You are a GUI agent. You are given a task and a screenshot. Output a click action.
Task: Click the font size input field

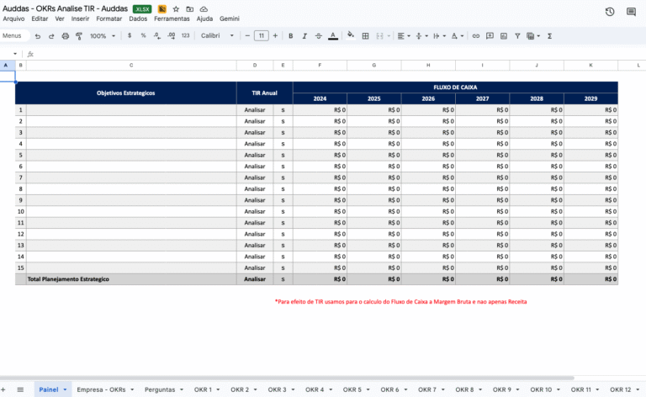point(261,36)
